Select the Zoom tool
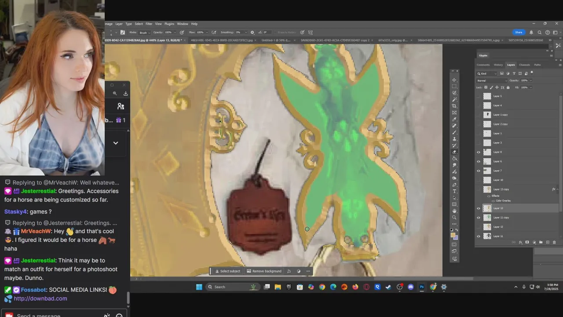This screenshot has height=317, width=563. 454,217
